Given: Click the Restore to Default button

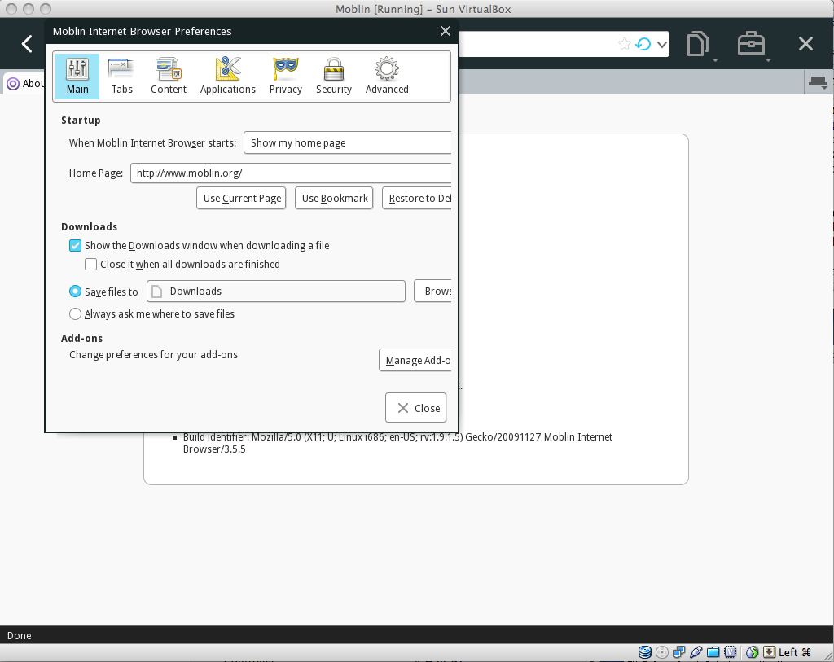Looking at the screenshot, I should 416,199.
